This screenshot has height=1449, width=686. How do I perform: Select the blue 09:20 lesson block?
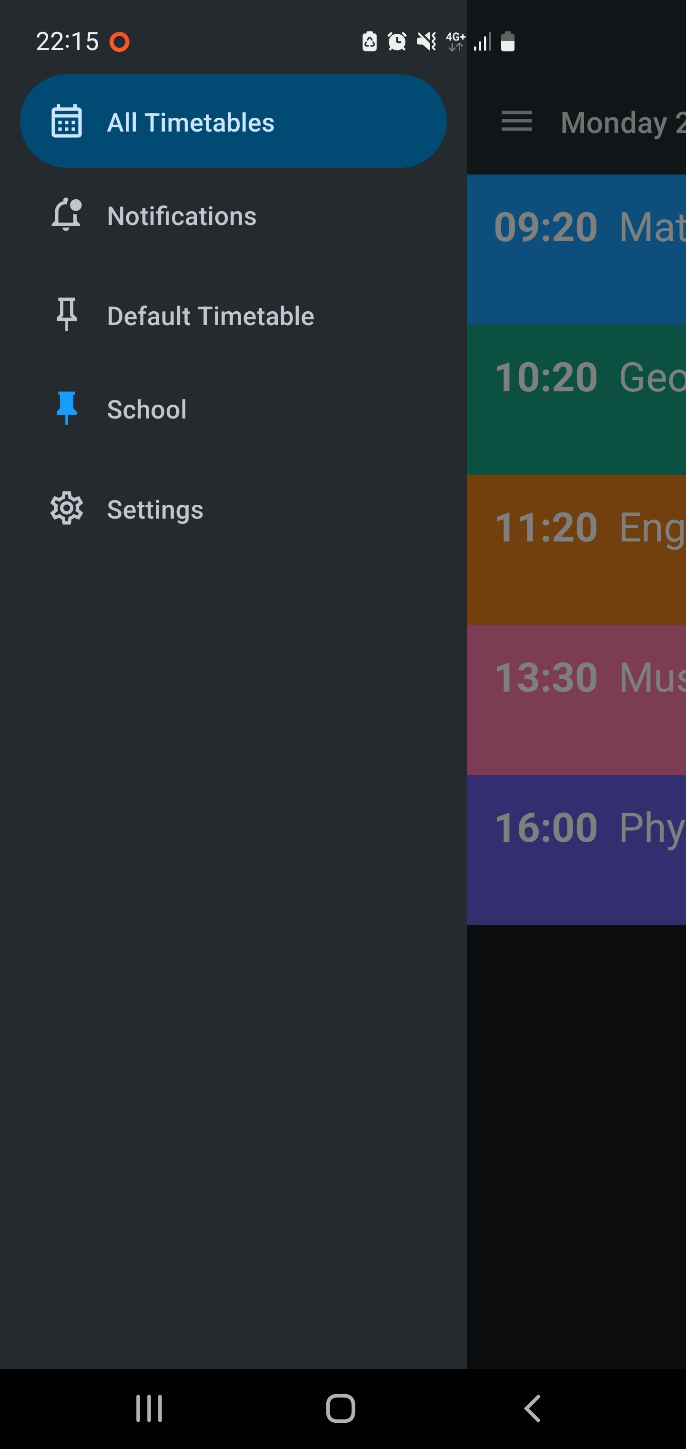[x=576, y=249]
